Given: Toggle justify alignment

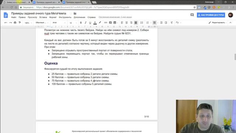Looking at the screenshot, I should click(x=136, y=23).
